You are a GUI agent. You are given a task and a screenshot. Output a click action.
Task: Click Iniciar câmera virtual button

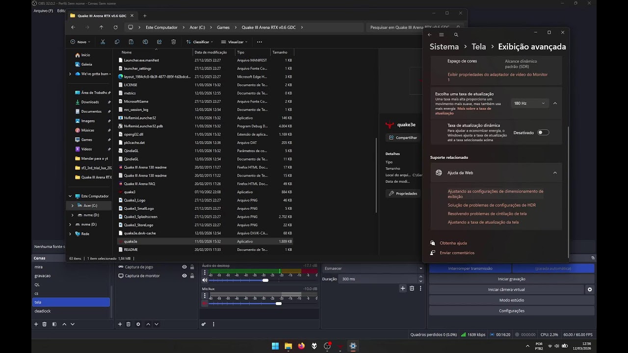pos(506,290)
